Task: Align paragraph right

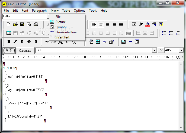Action: click(x=108, y=24)
